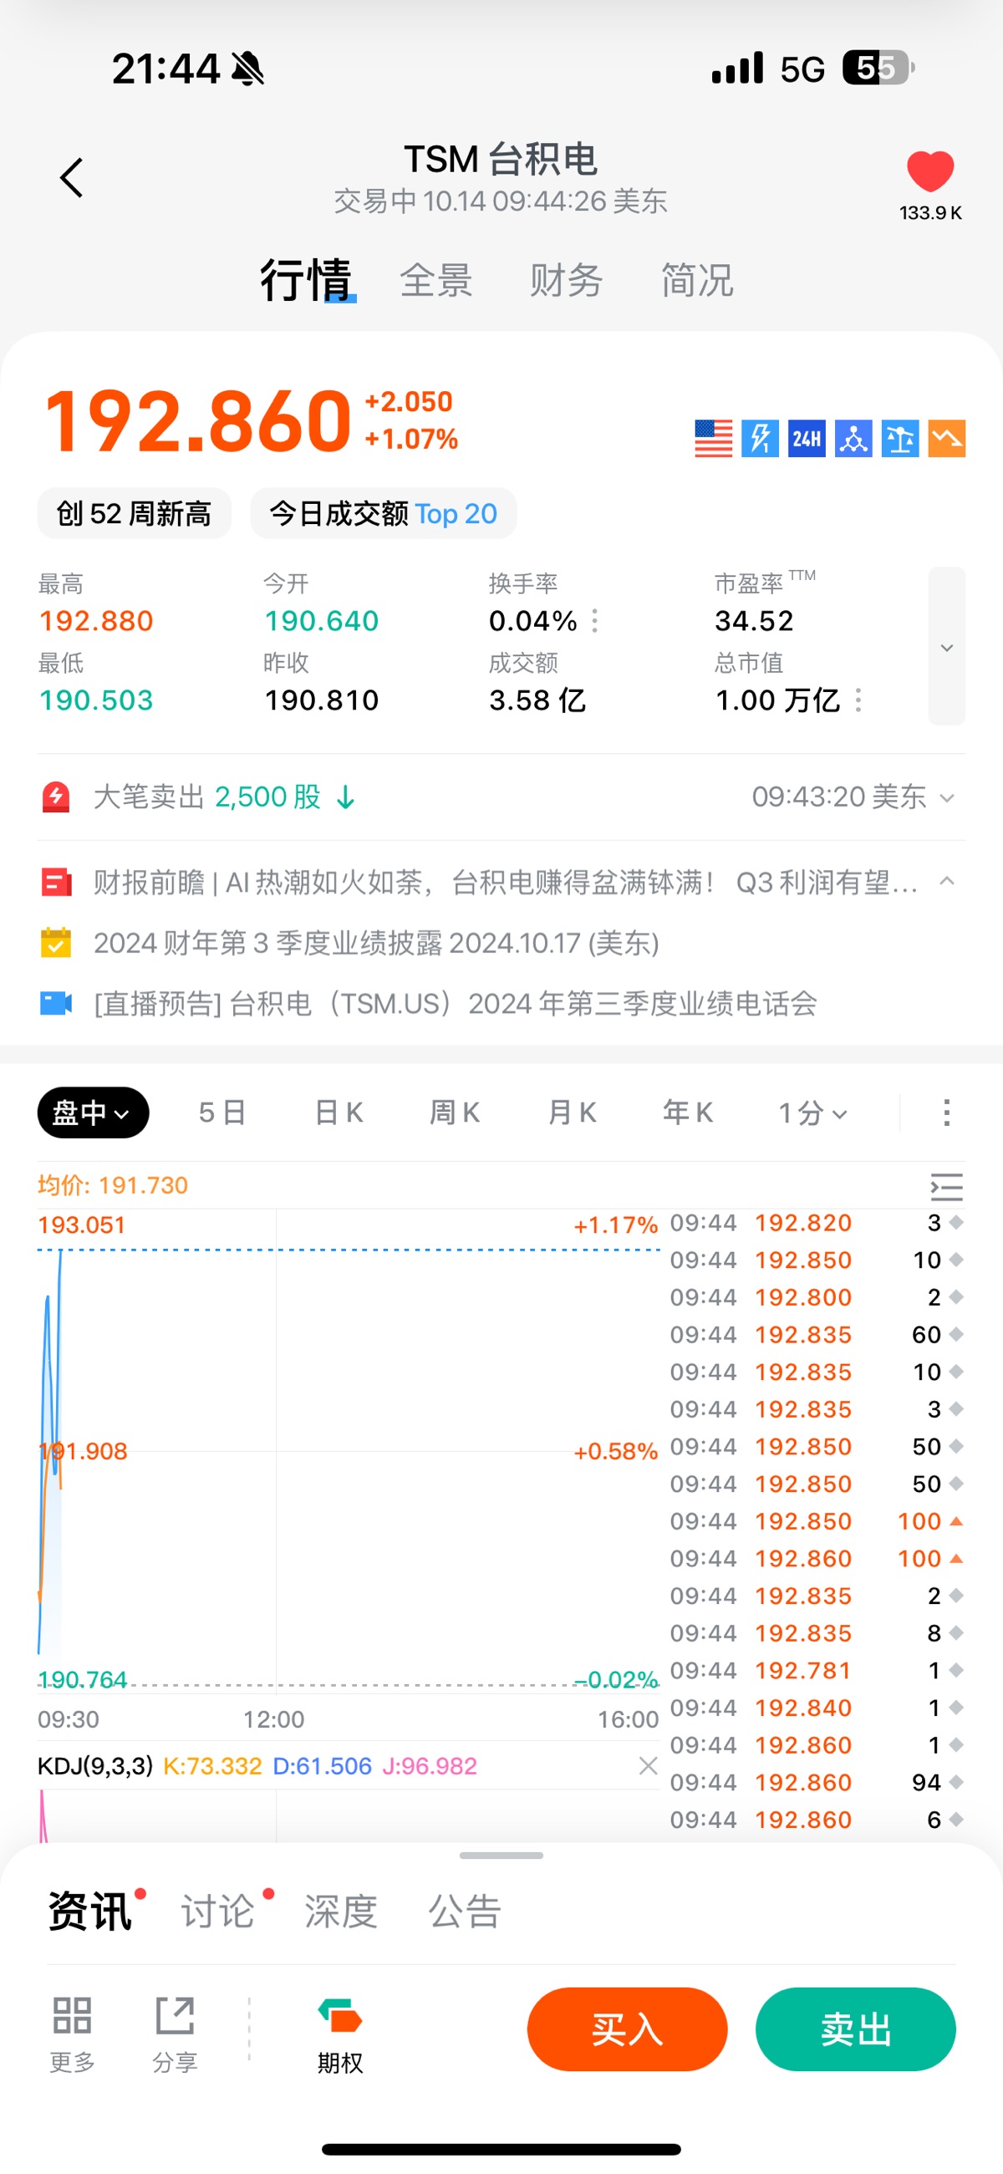Tap the tick row 192.860 volume 94
The height and width of the screenshot is (2174, 1003).
[817, 1782]
